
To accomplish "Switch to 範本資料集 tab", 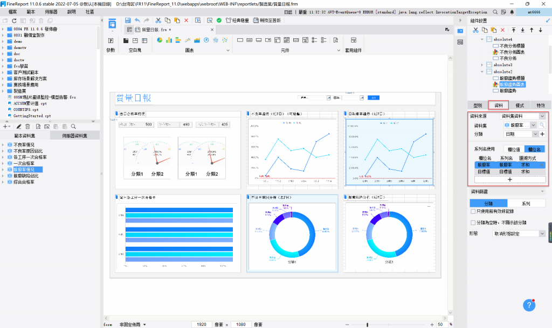I will 25,136.
